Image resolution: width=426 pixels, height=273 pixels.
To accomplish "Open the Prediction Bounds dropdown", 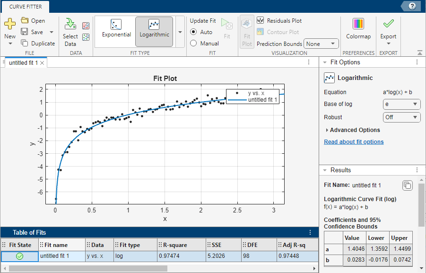I will point(321,44).
